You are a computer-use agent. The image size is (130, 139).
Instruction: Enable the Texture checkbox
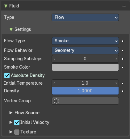[x=17, y=132]
